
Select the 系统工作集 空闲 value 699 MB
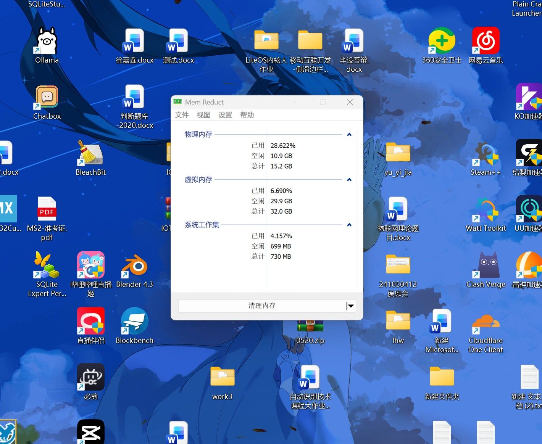point(281,246)
